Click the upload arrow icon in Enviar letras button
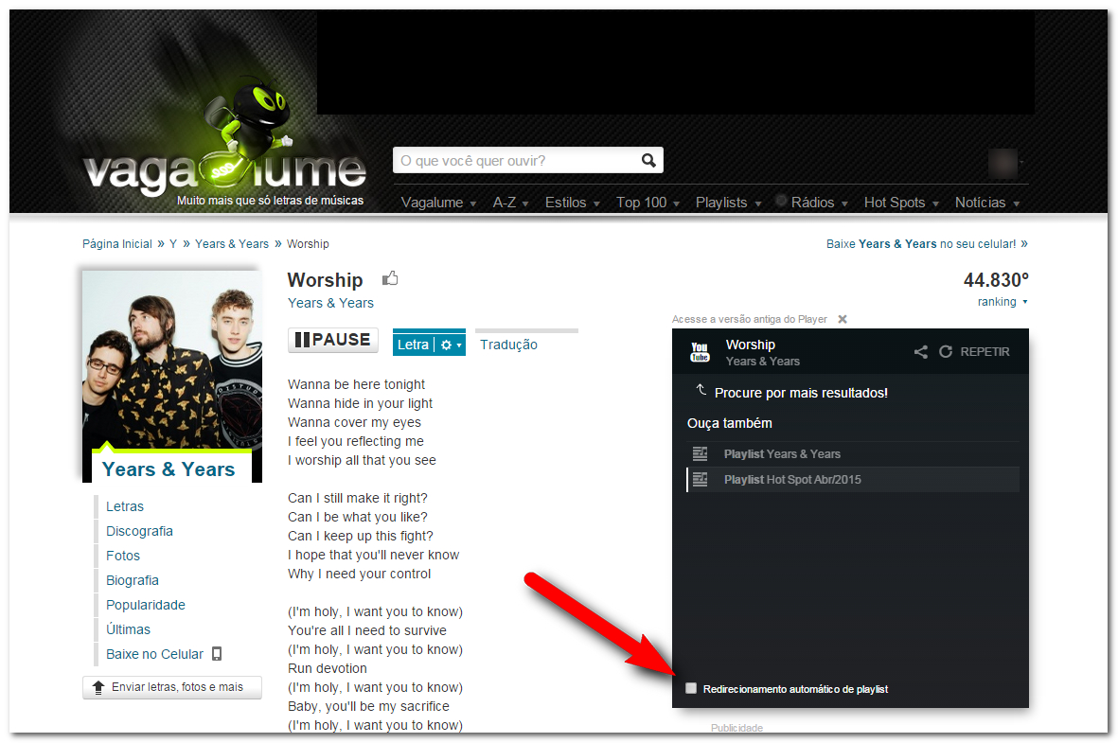This screenshot has width=1118, height=743. 98,687
